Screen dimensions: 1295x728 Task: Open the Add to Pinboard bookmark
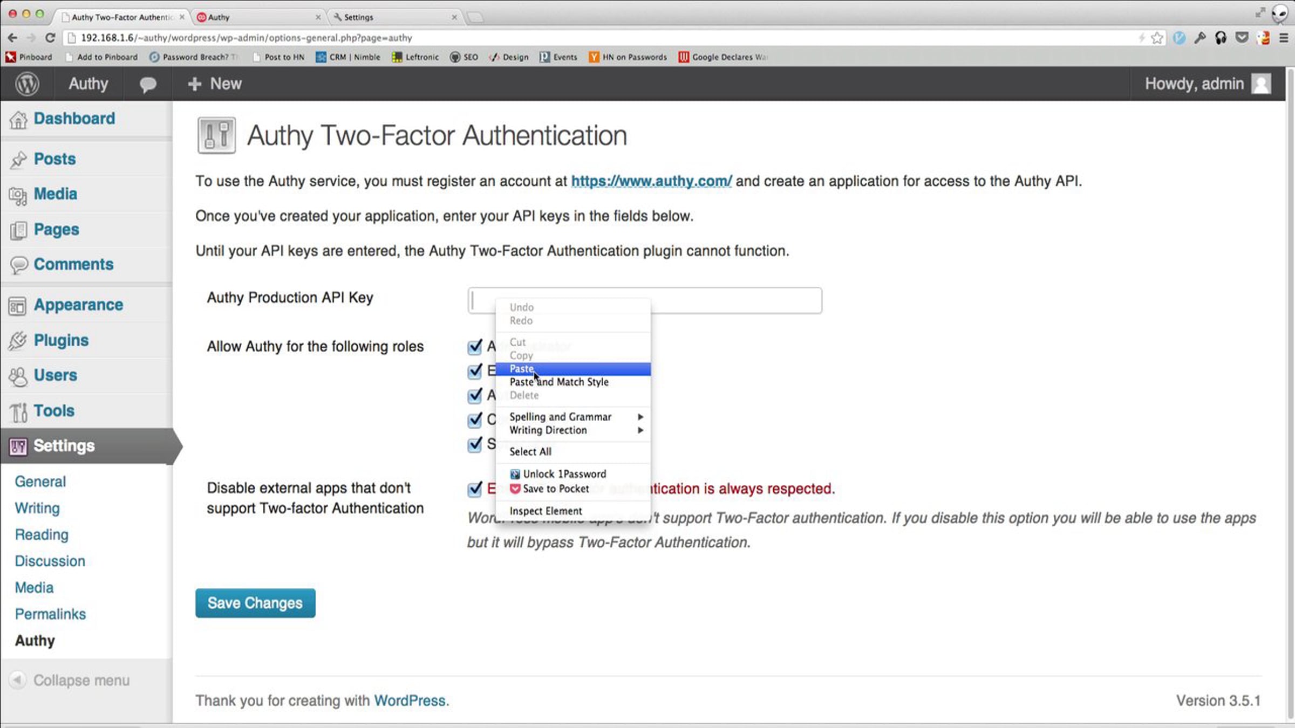(x=101, y=57)
